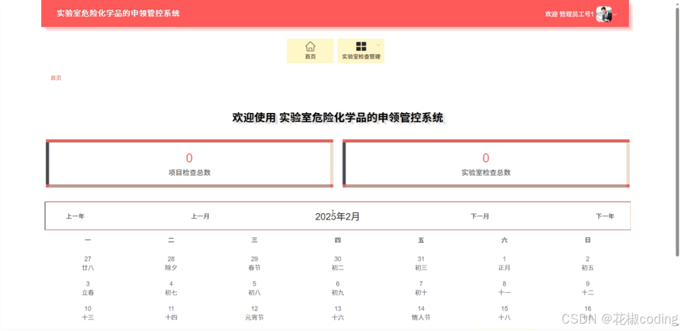Open the 实验室检查总数 statistics card
The height and width of the screenshot is (331, 680).
pos(486,163)
